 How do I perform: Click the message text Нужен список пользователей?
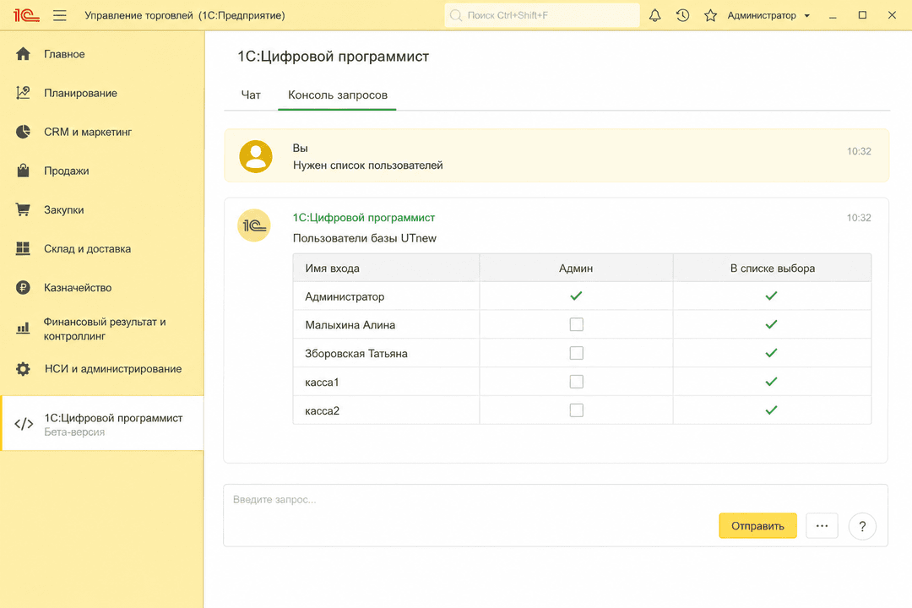click(367, 166)
